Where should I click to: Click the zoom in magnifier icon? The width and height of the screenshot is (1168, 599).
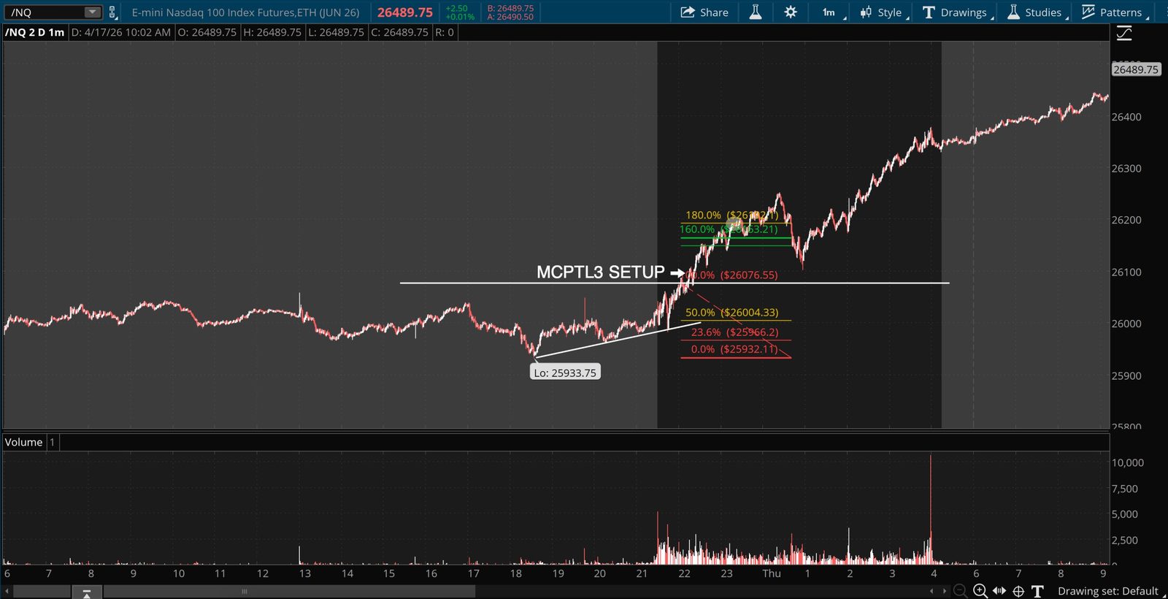point(980,591)
